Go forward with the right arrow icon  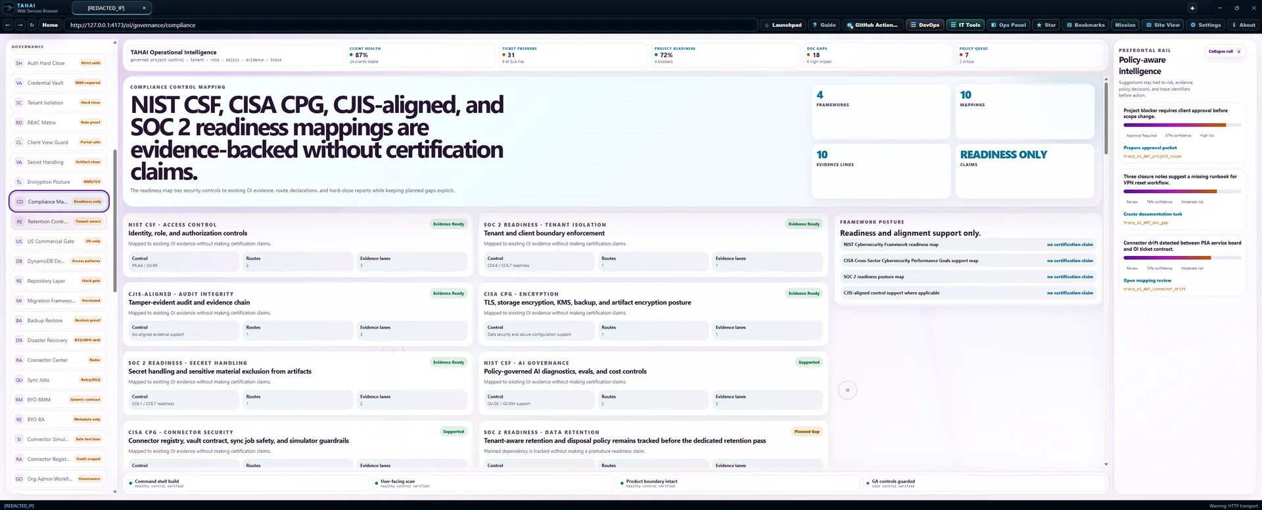pyautogui.click(x=20, y=25)
